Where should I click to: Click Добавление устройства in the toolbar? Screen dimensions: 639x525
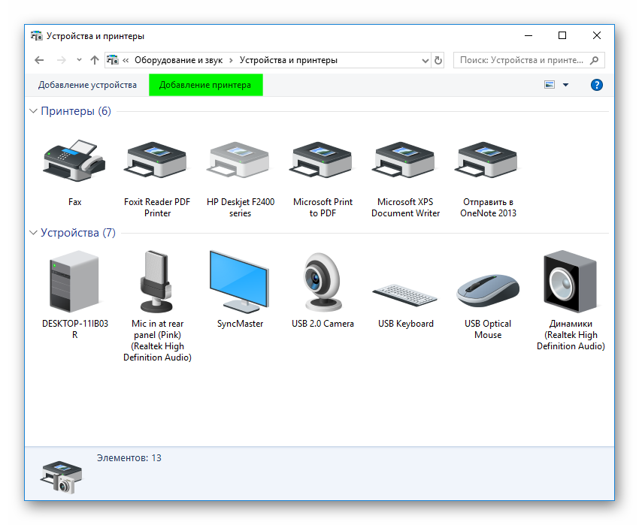point(87,86)
